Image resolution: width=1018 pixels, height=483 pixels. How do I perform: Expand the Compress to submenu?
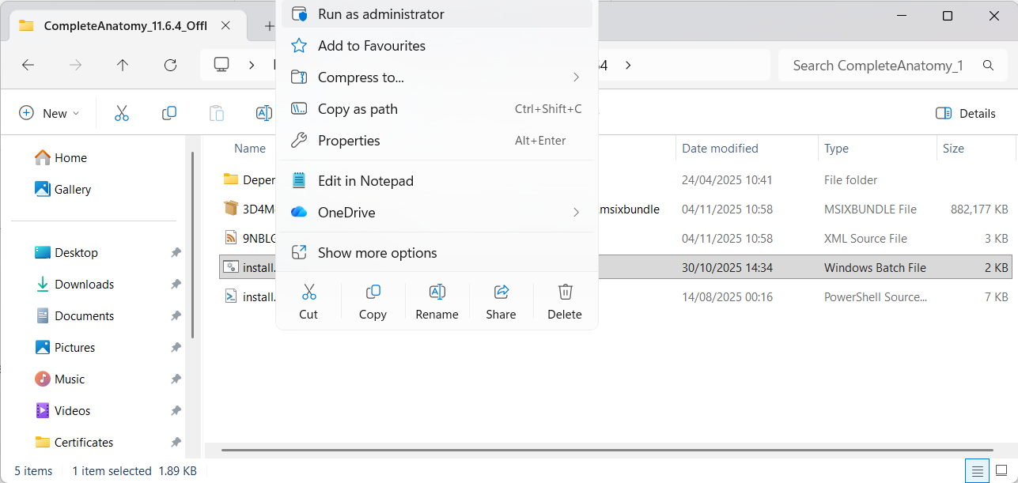tap(576, 77)
